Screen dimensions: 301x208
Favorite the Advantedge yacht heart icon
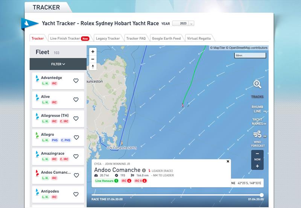pyautogui.click(x=76, y=80)
